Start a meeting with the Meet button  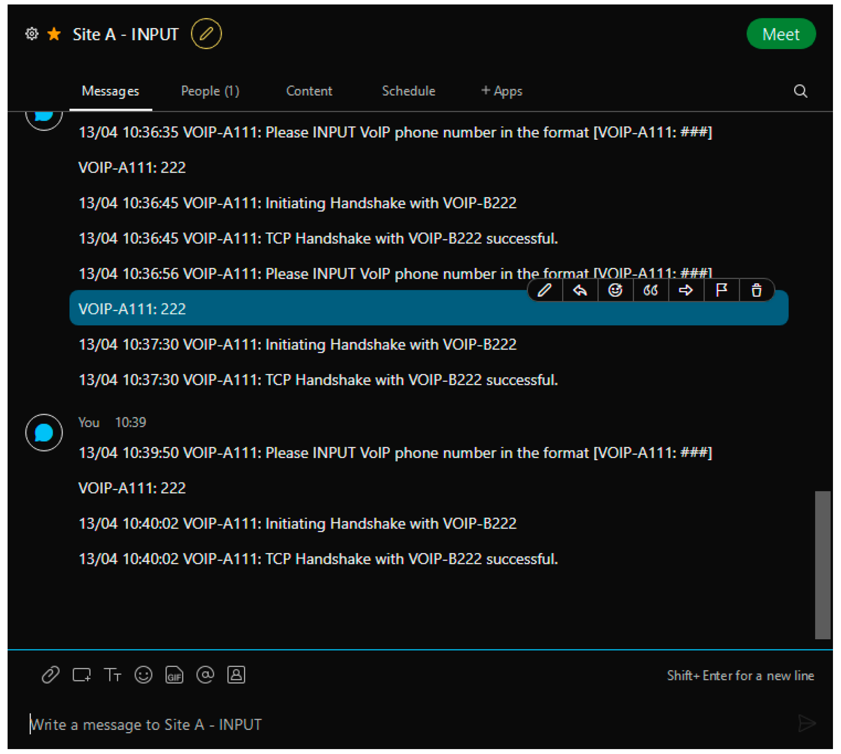click(x=781, y=33)
